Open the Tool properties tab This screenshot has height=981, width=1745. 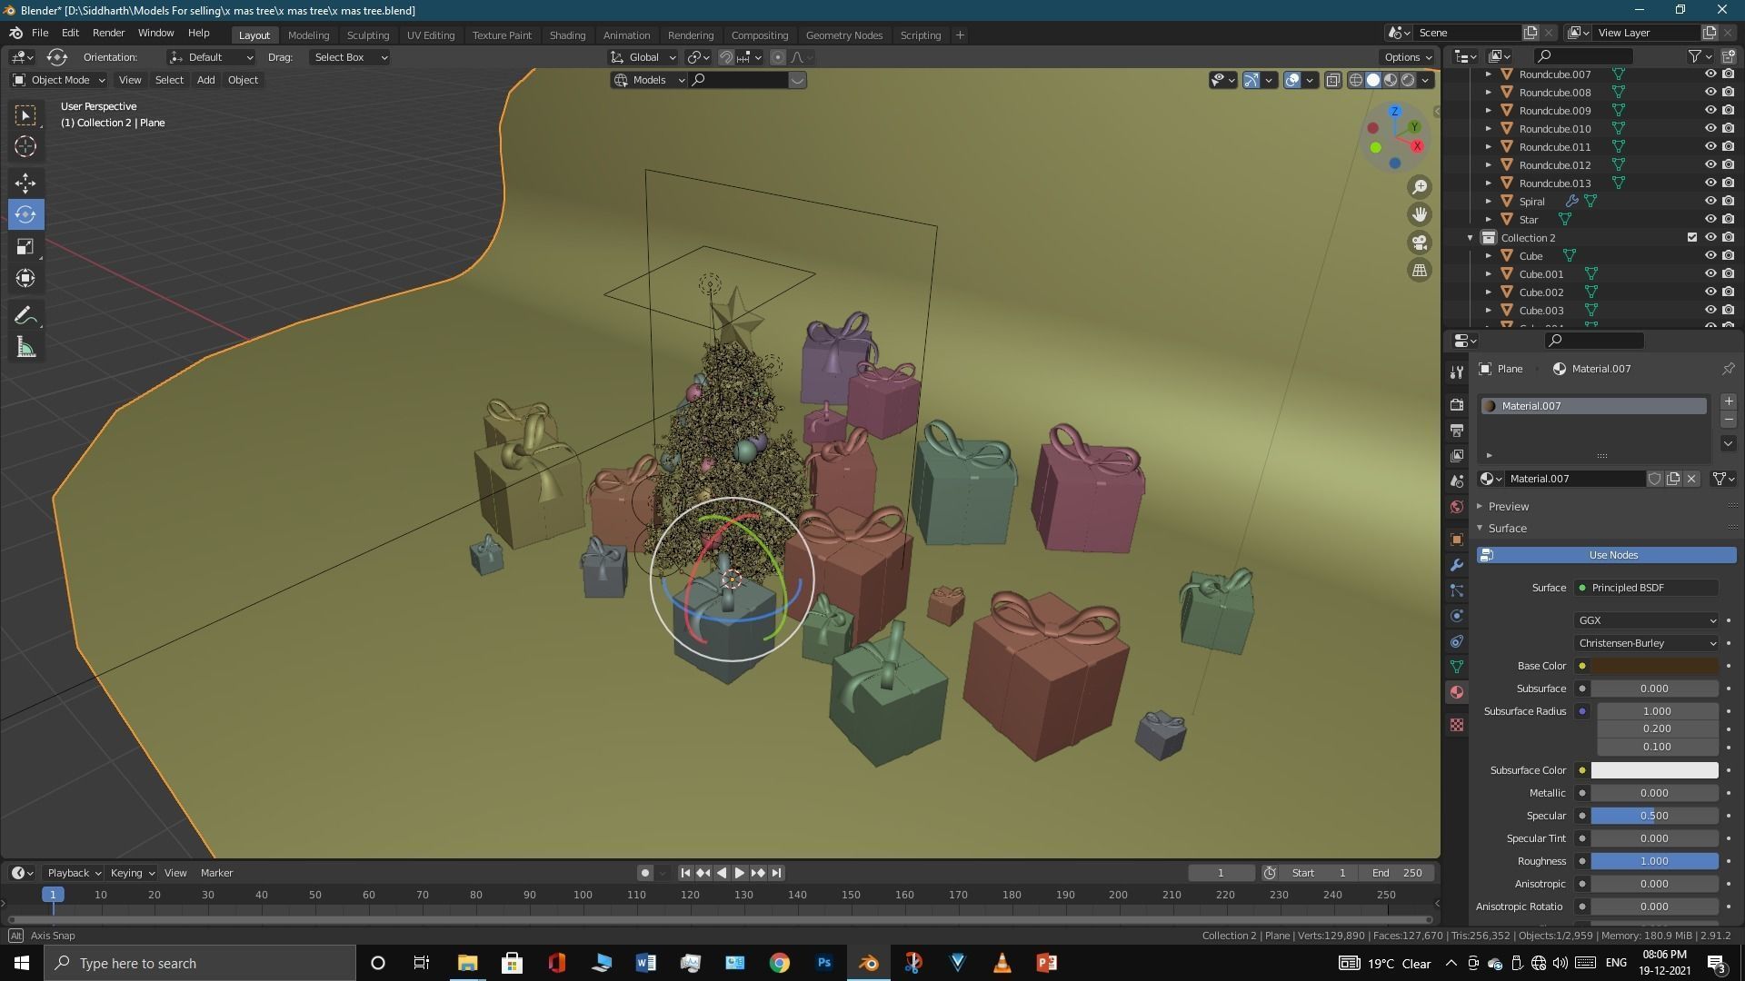1457,372
